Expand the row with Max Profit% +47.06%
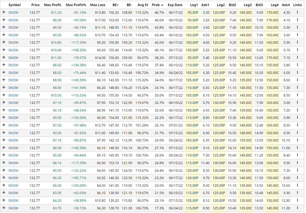Viewport: 306px width, 213px height. 4,20
